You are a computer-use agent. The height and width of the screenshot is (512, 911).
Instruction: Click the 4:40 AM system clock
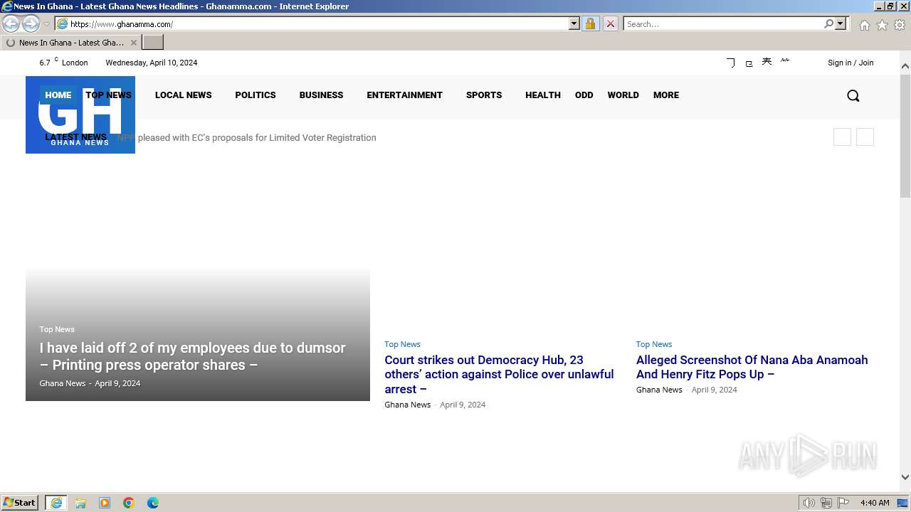pyautogui.click(x=875, y=503)
